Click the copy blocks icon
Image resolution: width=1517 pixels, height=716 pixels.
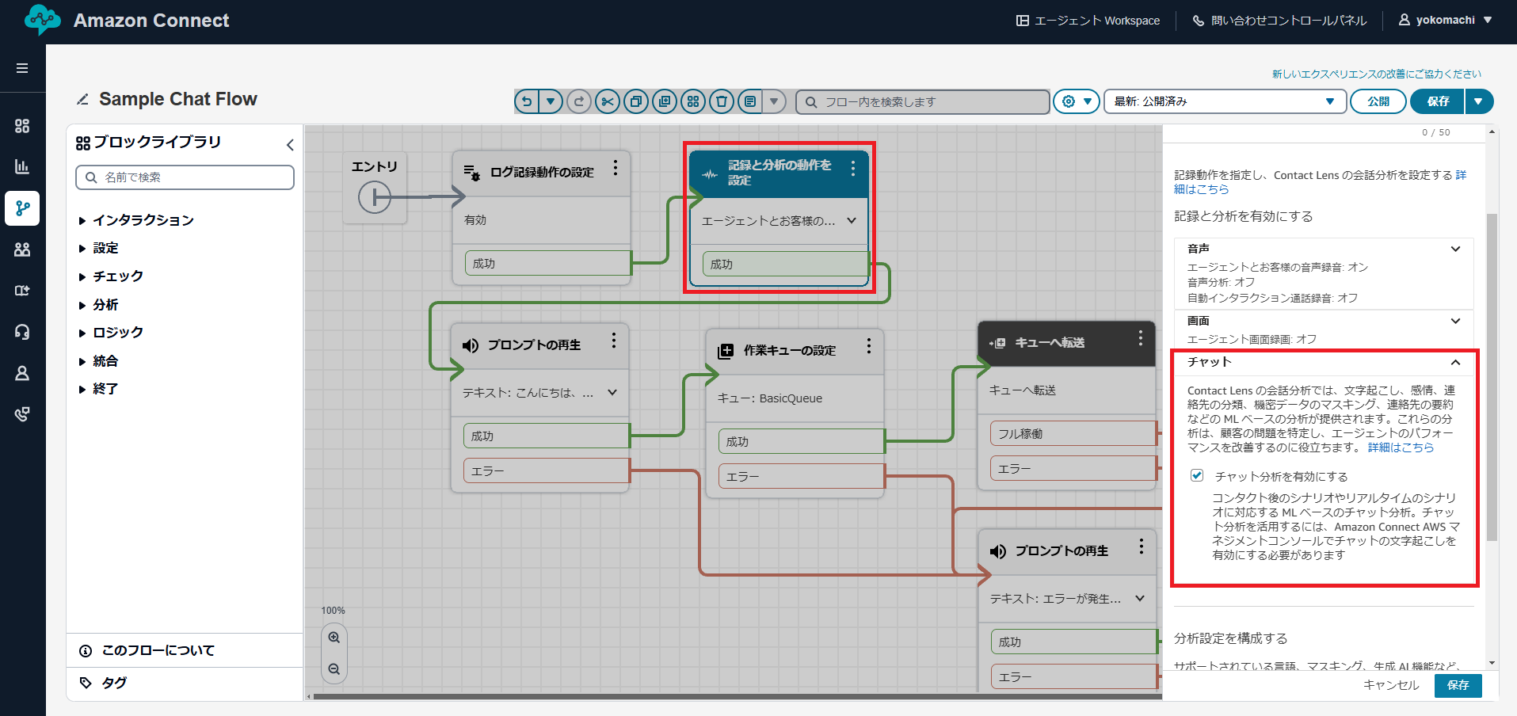(x=636, y=101)
